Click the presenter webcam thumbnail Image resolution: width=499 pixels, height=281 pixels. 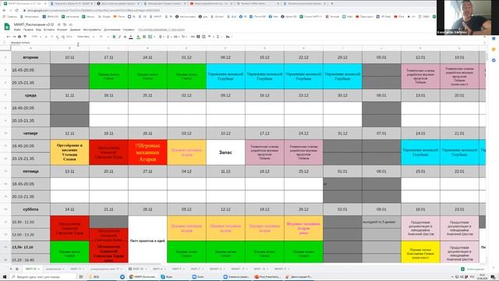coord(468,17)
